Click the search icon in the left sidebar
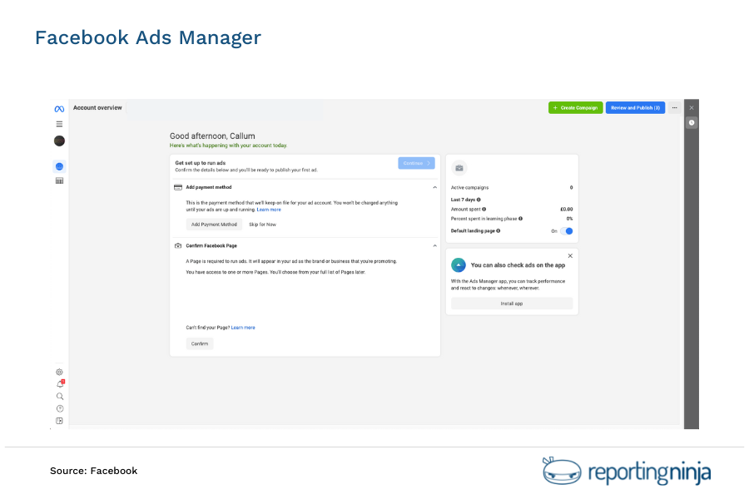Viewport: 749px width, 499px height. point(59,396)
